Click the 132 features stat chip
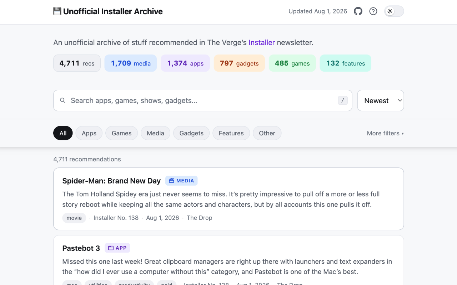The image size is (457, 285). tap(346, 63)
